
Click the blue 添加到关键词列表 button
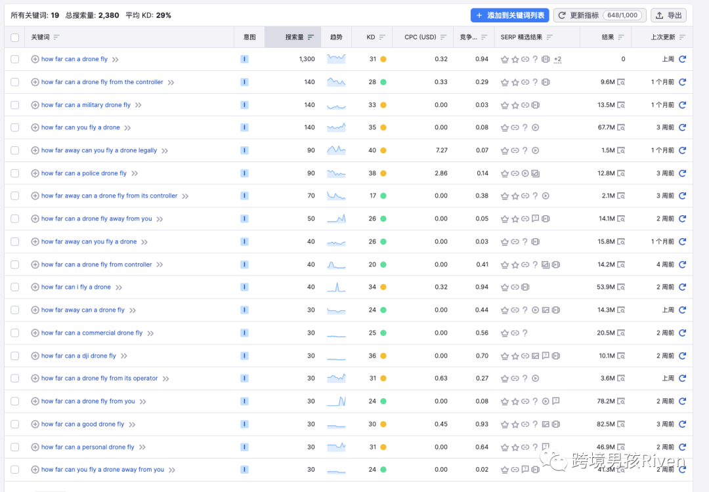click(509, 15)
